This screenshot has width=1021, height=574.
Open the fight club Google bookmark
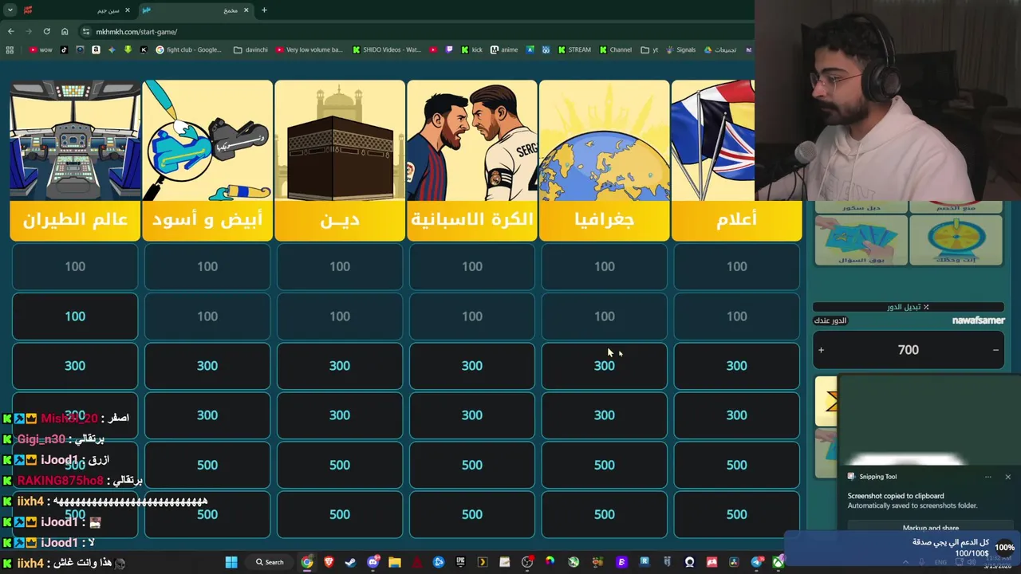tap(188, 49)
